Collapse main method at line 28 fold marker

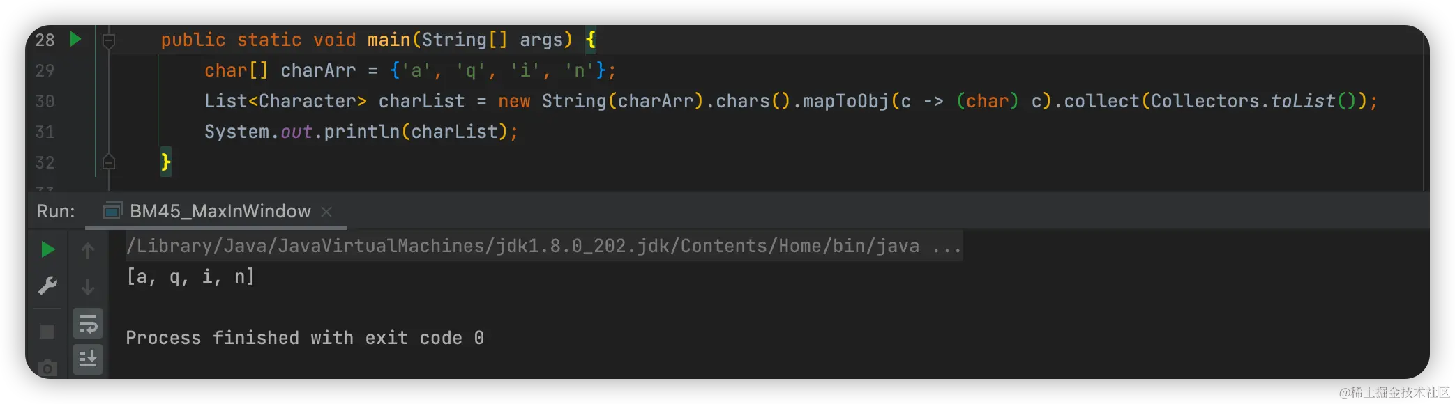(x=109, y=40)
